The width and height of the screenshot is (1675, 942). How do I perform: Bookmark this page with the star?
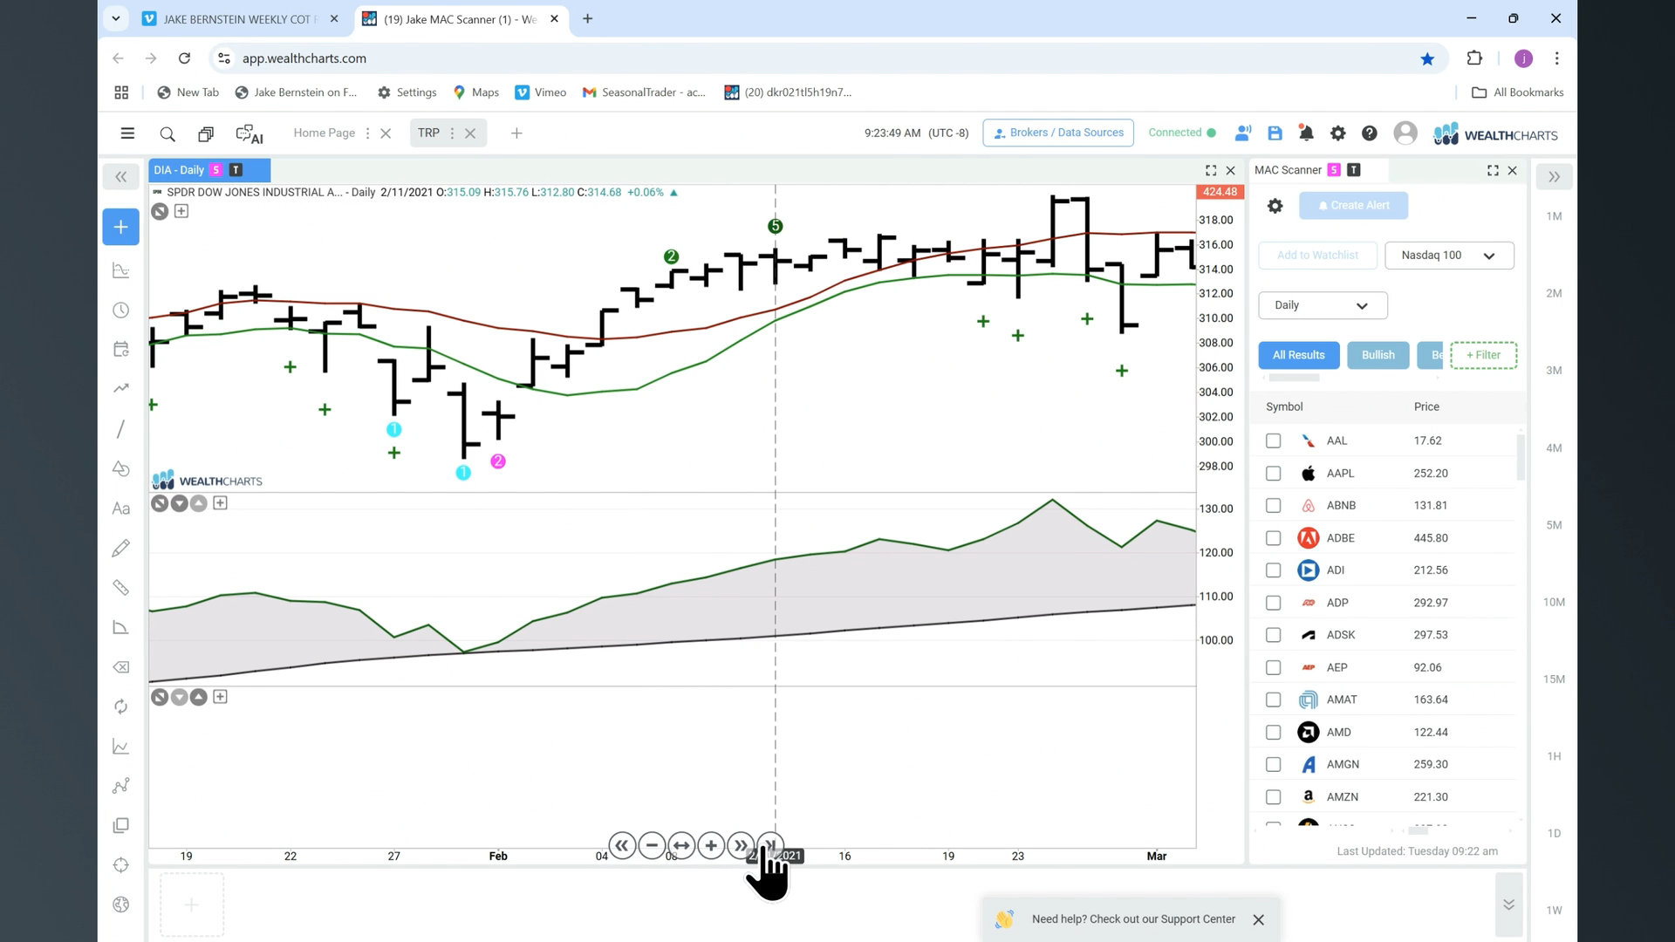pos(1427,58)
